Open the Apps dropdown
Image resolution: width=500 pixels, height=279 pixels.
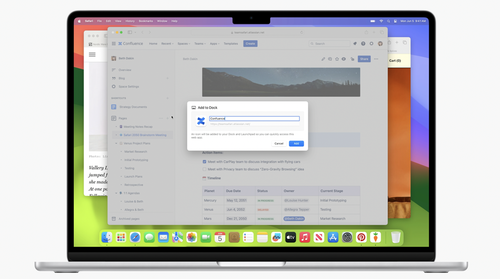tap(215, 44)
